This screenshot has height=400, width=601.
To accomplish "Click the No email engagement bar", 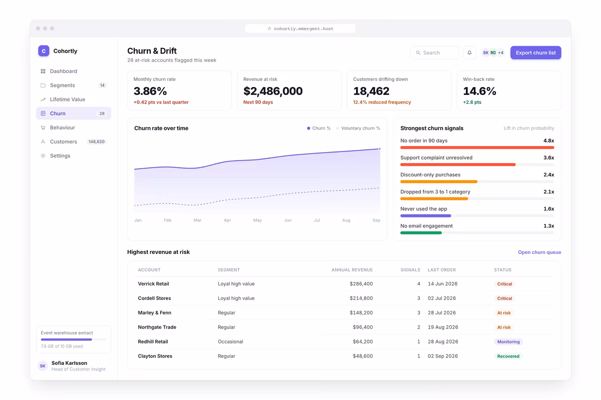I will click(477, 232).
